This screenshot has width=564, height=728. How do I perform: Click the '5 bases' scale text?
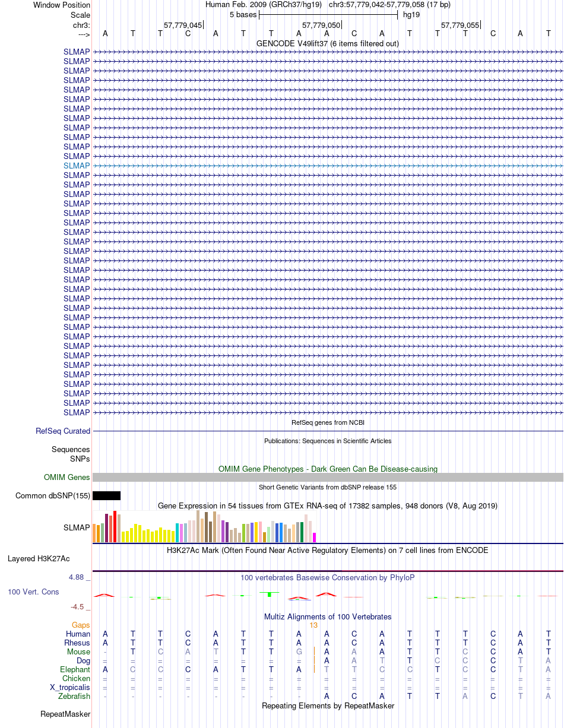pyautogui.click(x=243, y=14)
